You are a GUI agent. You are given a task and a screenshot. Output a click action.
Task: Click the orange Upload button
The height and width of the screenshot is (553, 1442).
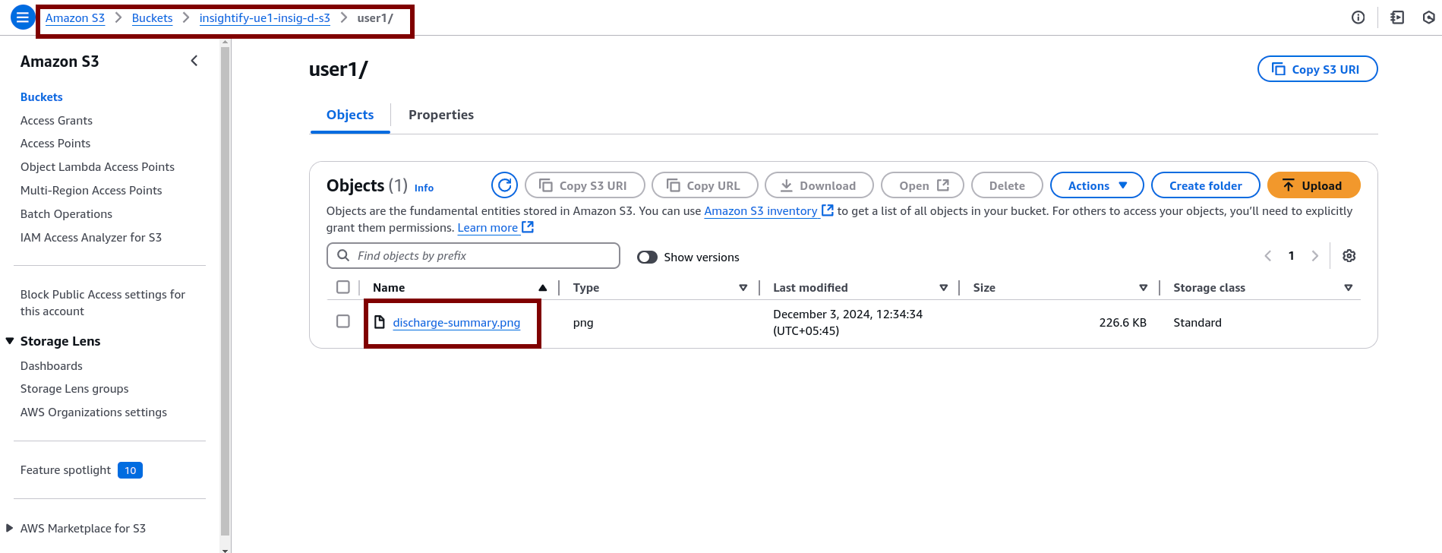pos(1313,185)
